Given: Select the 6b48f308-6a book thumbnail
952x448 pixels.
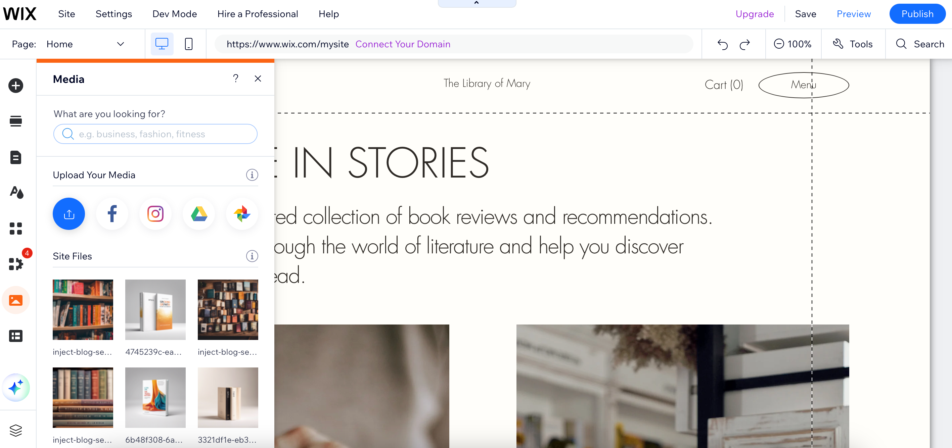Looking at the screenshot, I should (x=155, y=397).
